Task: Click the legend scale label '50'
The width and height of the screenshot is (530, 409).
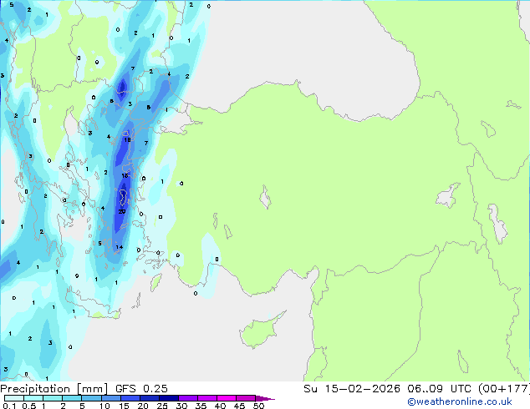Action: coord(259,406)
